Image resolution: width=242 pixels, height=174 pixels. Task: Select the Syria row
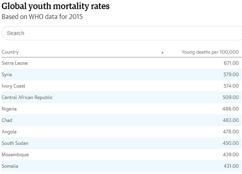[7, 75]
